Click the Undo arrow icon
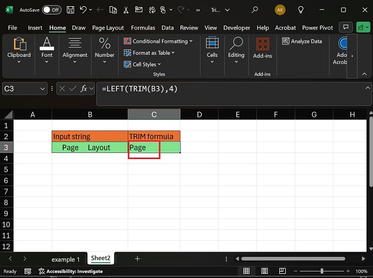The width and height of the screenshot is (373, 278). [83, 10]
